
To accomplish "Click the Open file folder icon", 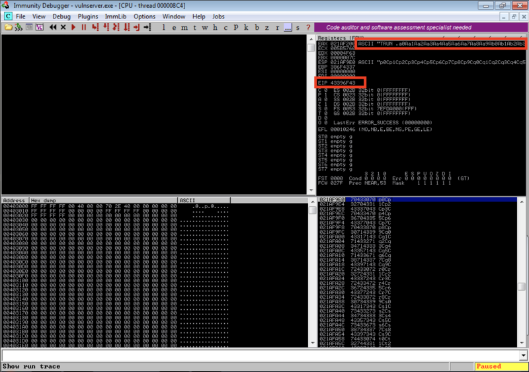I will pos(9,27).
